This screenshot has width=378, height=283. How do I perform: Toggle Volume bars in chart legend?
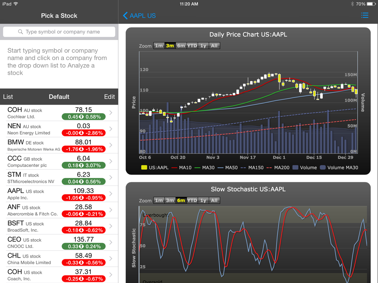[305, 168]
